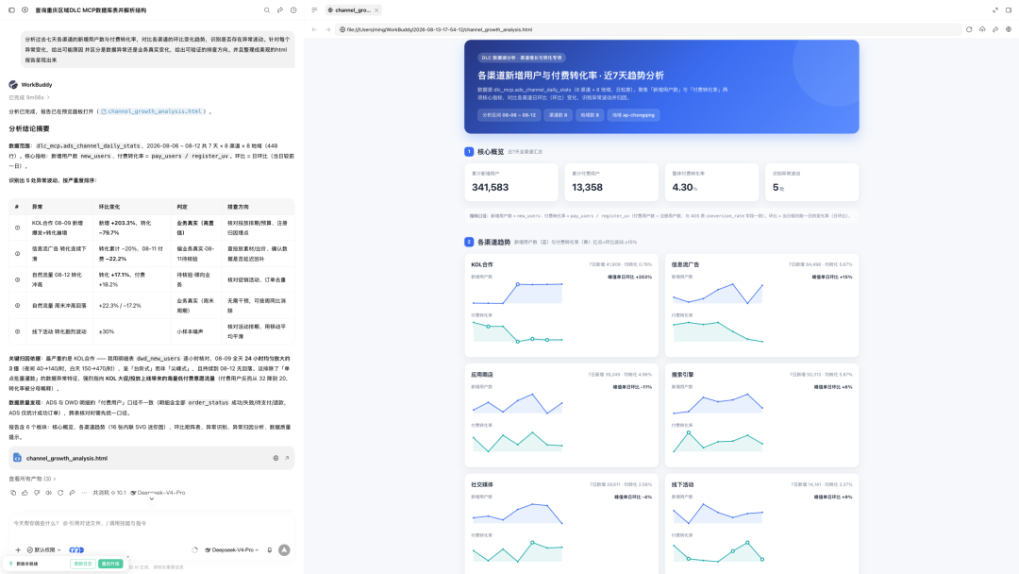The height and width of the screenshot is (574, 1019).
Task: Click the 分析结论摘要 heading
Action: click(29, 128)
